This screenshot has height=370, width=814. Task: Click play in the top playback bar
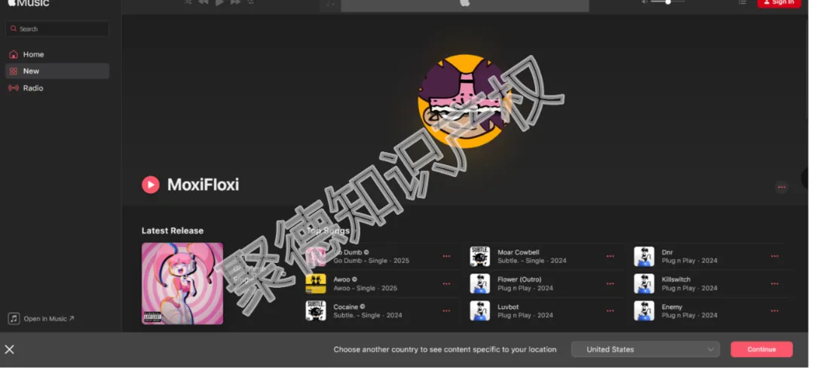219,2
